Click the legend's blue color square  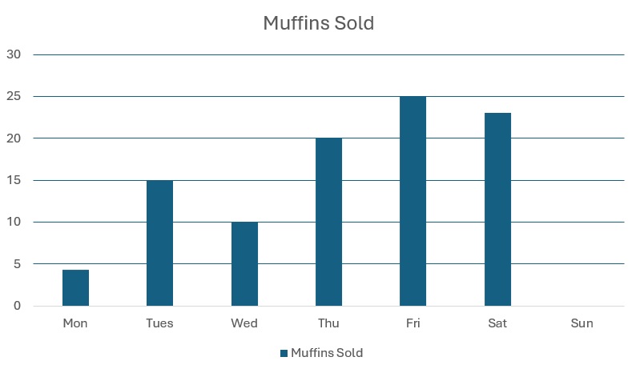click(284, 353)
